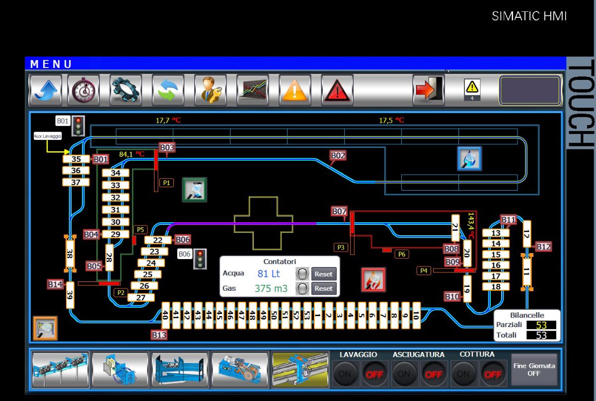The image size is (596, 401).
Task: Click the B07 sensor tag
Action: [340, 211]
